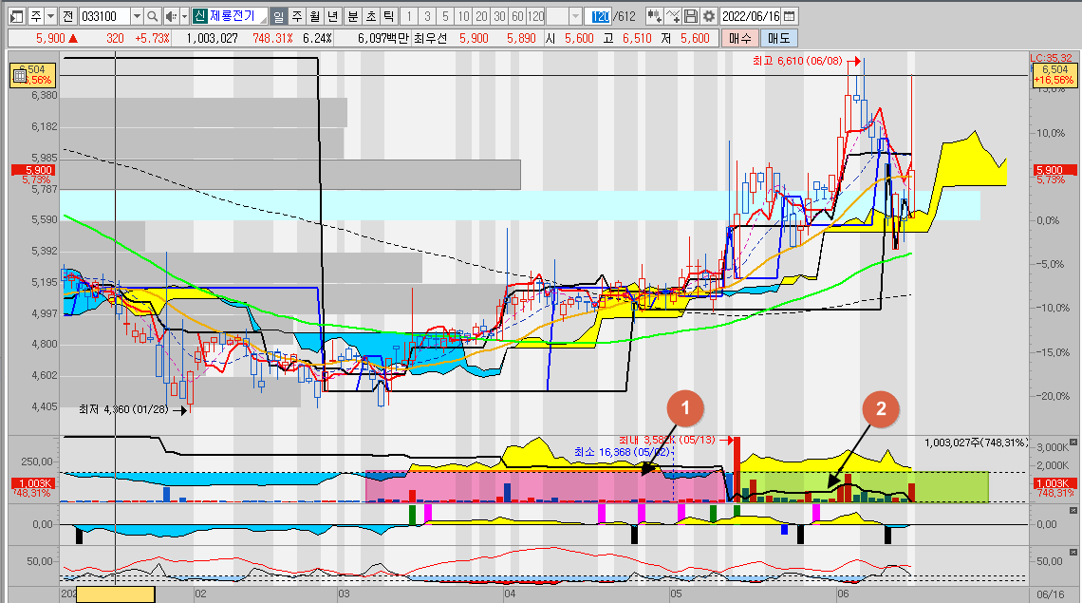Open chart settings gear icon

709,16
